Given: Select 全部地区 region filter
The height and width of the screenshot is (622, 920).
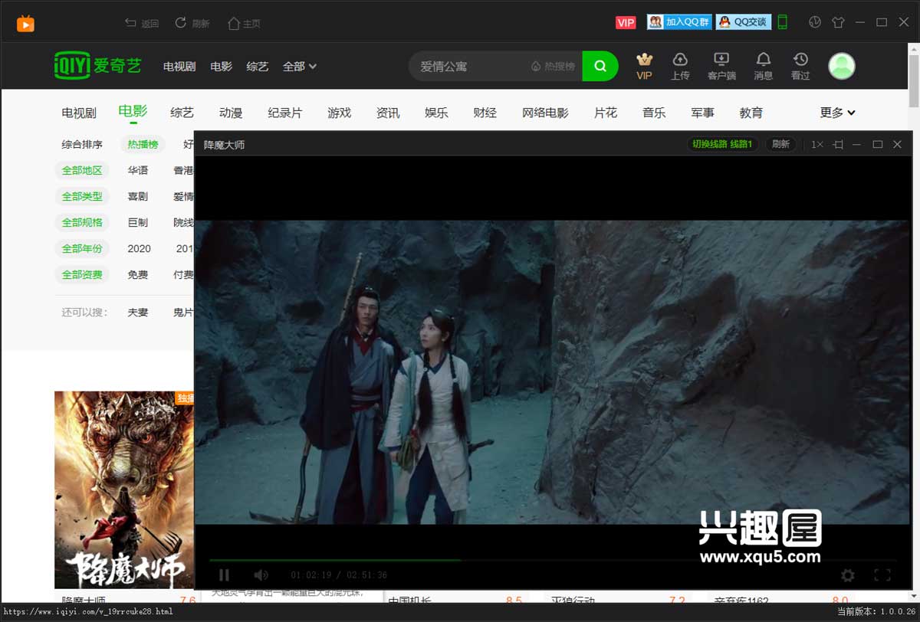Looking at the screenshot, I should (x=82, y=171).
